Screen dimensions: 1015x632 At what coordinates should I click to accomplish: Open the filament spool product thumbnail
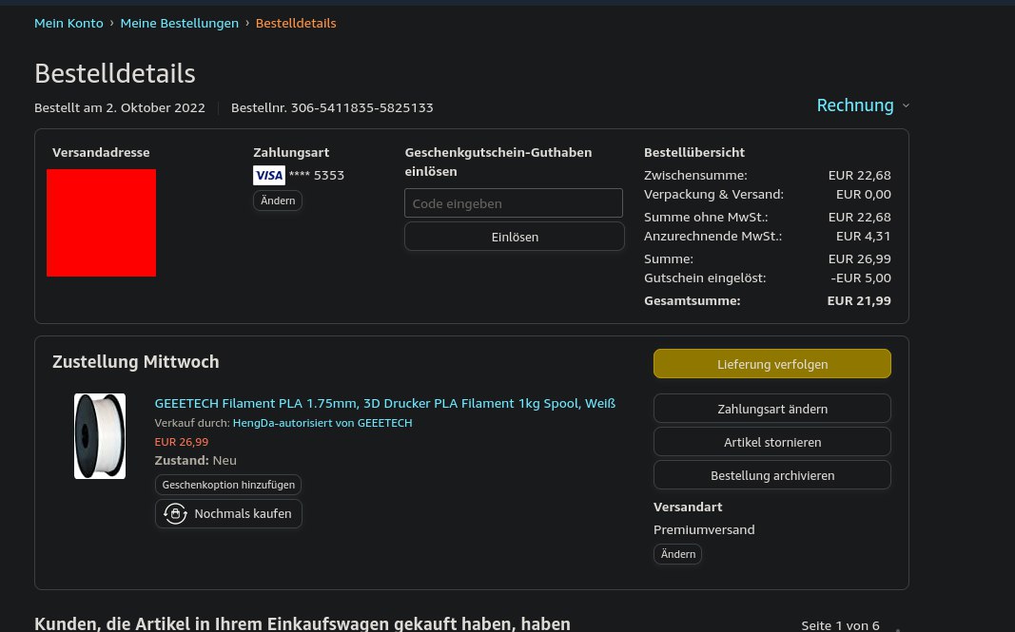click(x=100, y=436)
